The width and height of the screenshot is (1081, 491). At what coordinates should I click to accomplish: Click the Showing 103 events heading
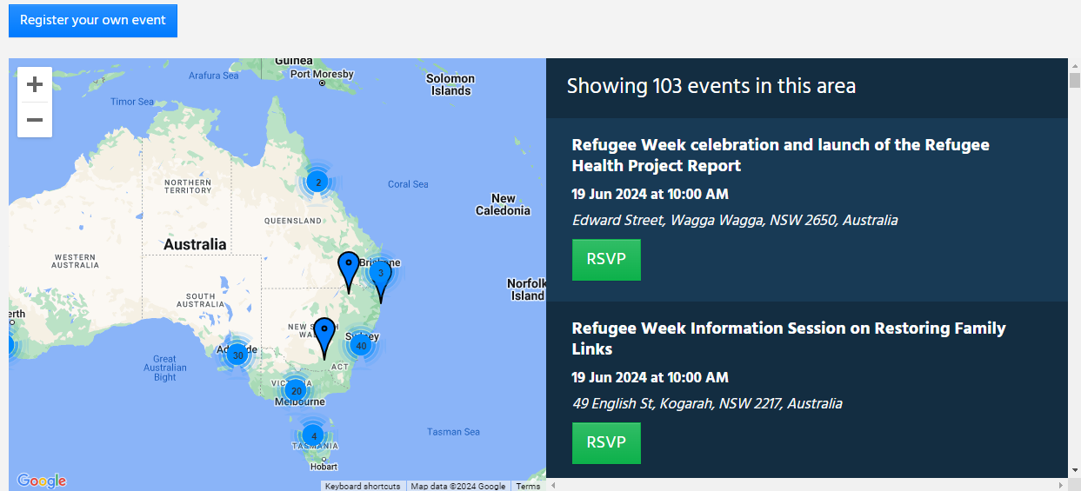pos(711,86)
